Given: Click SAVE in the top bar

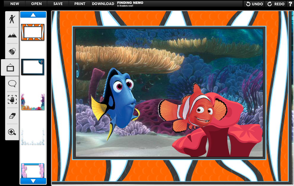Looking at the screenshot, I should [x=58, y=4].
